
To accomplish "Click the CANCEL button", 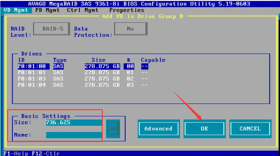I will [250, 129].
